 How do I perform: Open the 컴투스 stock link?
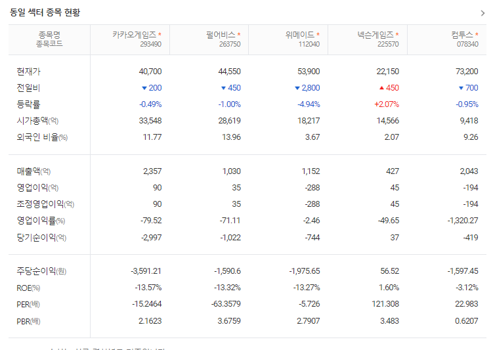[x=462, y=35]
